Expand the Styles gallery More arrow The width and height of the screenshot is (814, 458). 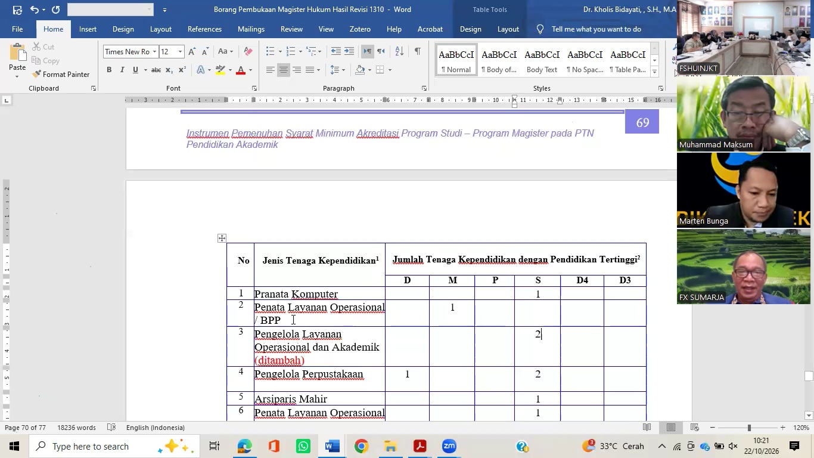click(x=654, y=72)
